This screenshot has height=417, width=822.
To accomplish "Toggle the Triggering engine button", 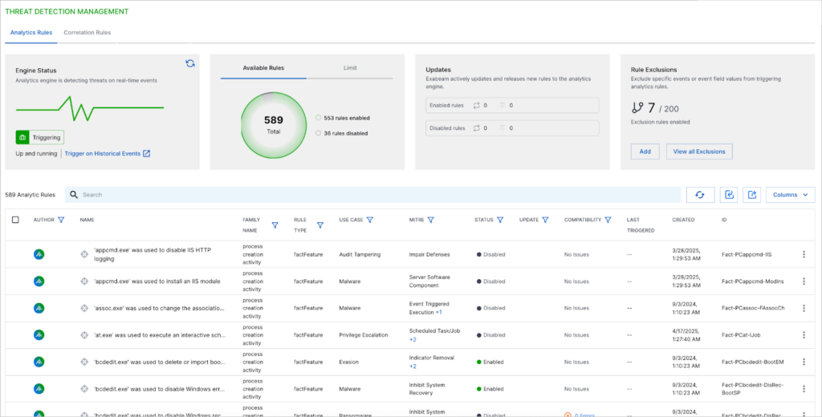I will coord(39,137).
